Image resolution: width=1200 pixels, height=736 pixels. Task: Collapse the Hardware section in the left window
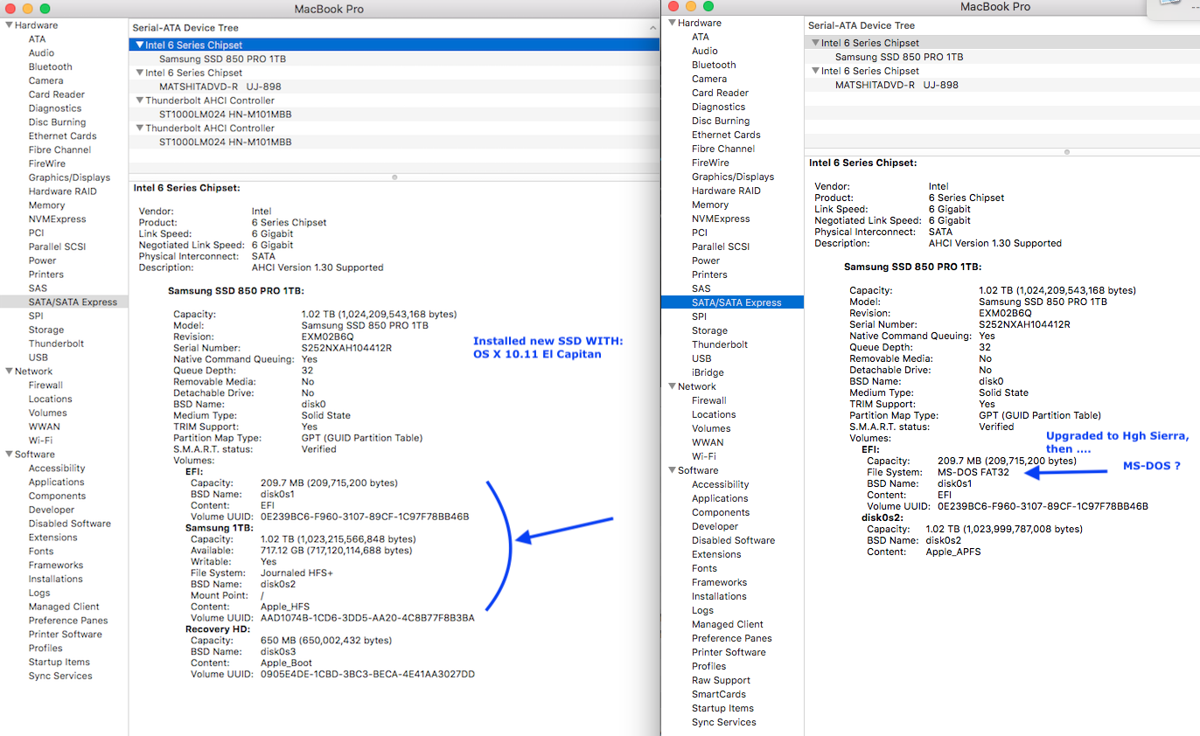pyautogui.click(x=8, y=25)
